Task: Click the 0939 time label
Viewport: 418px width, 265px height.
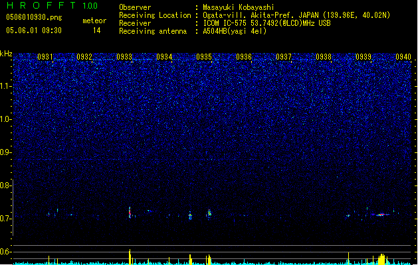Action: click(x=364, y=57)
